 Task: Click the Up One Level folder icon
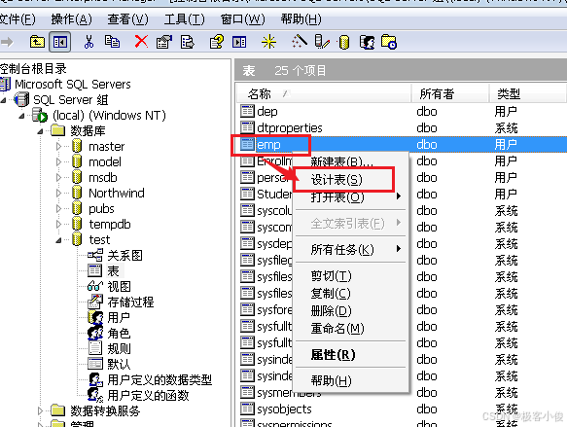coord(37,42)
